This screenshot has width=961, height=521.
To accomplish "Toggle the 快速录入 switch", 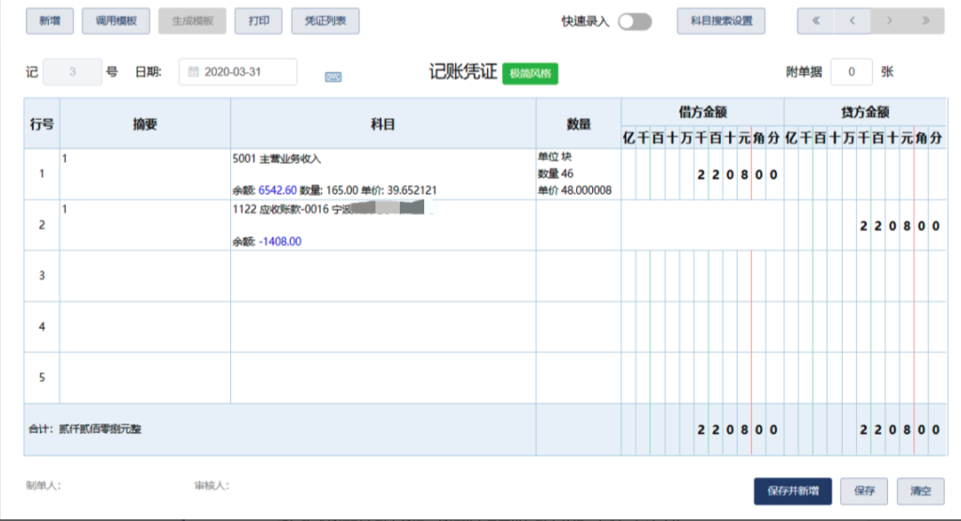I will [x=634, y=22].
